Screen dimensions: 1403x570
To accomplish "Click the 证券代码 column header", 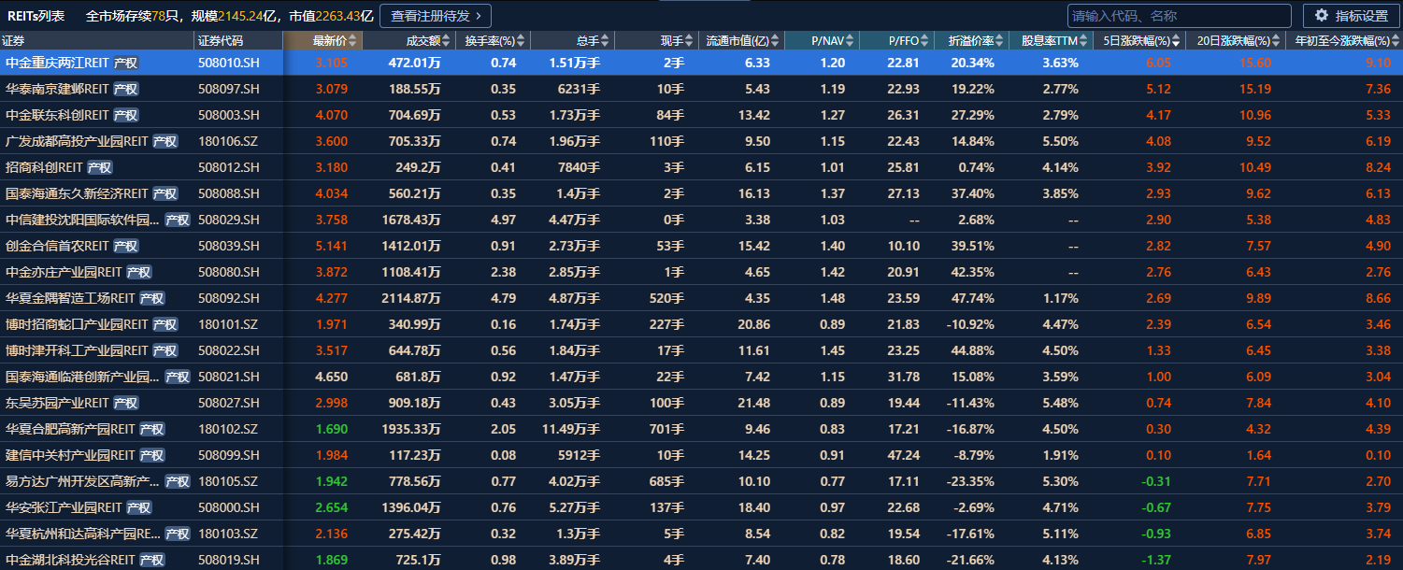I will click(x=237, y=40).
